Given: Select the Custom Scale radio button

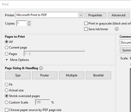Looking at the screenshot, I should [7, 102].
